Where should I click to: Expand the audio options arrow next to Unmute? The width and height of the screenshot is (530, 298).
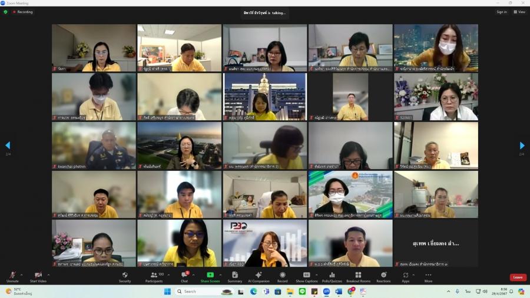coord(22,274)
